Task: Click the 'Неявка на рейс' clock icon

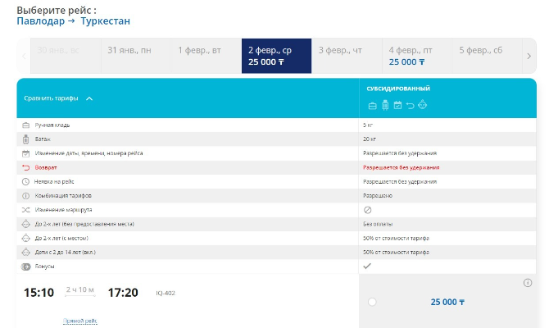Action: tap(26, 181)
